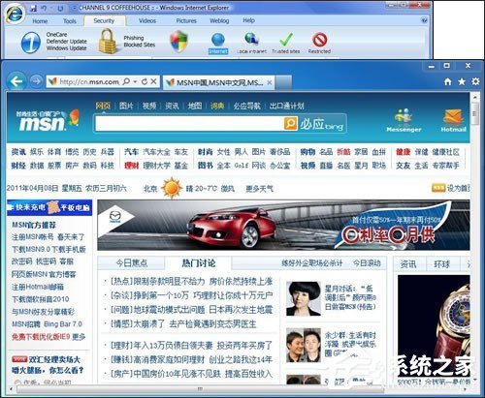
Task: Click the Windows security shield icon
Action: (x=178, y=42)
